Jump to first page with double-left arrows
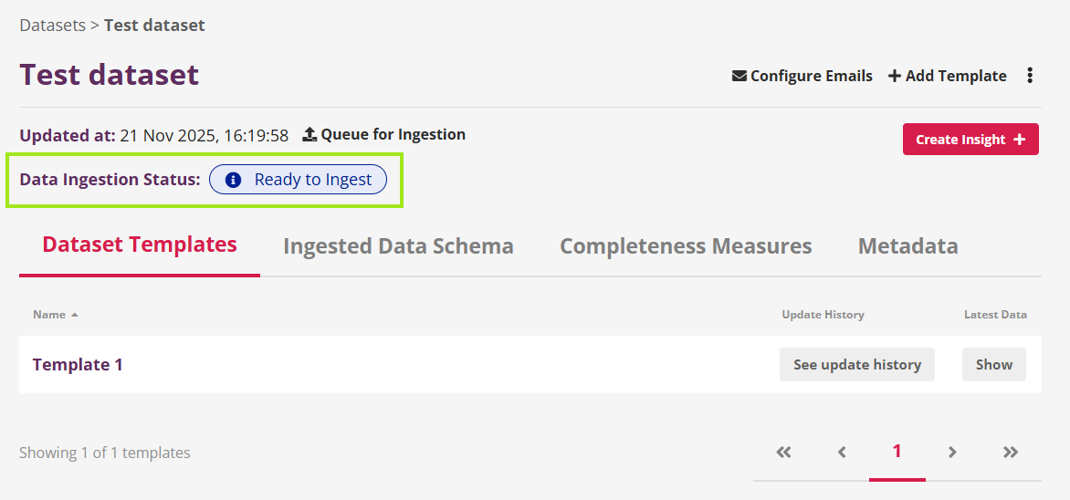 tap(783, 452)
